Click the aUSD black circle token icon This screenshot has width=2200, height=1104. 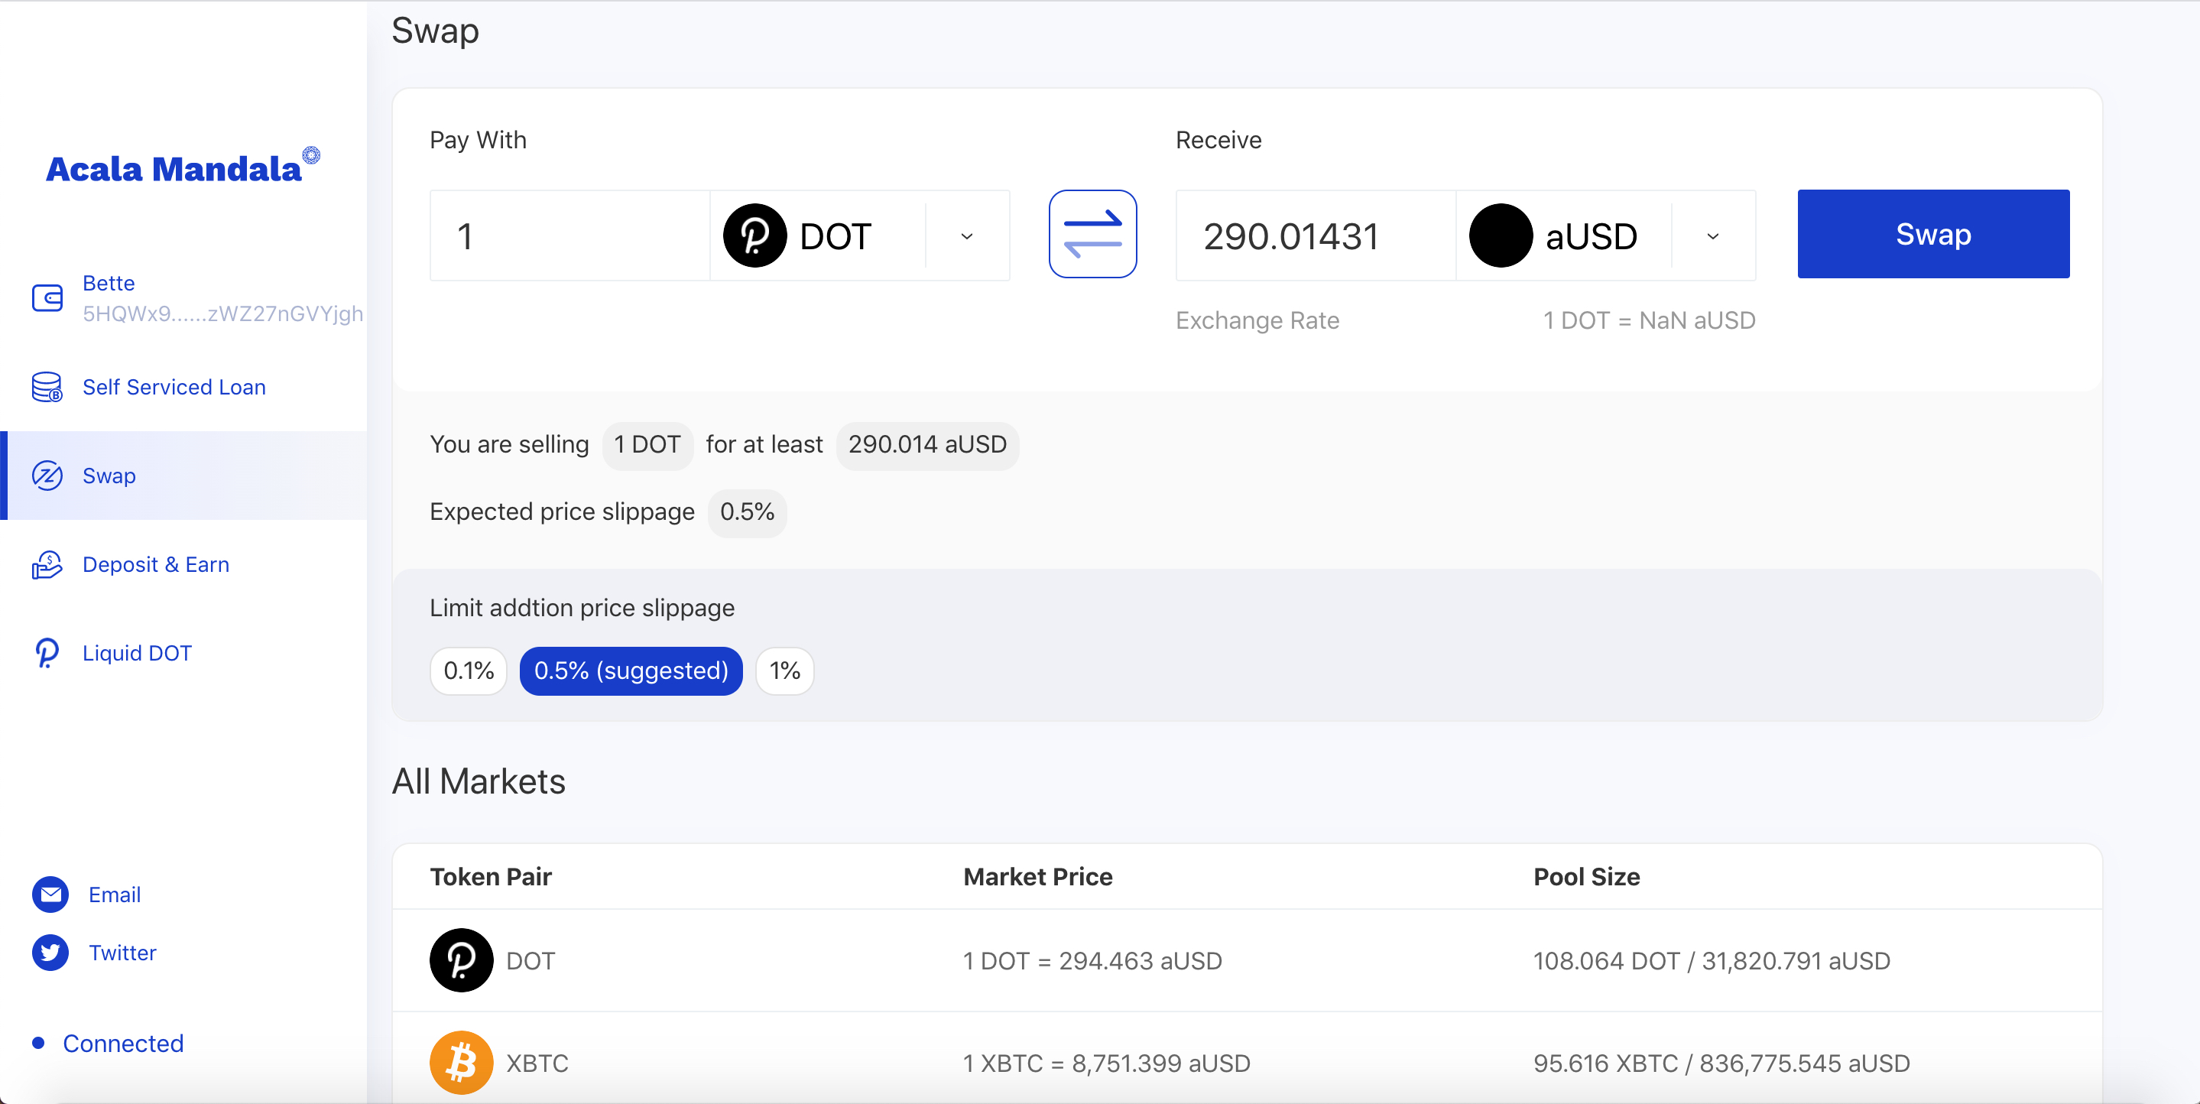1501,235
